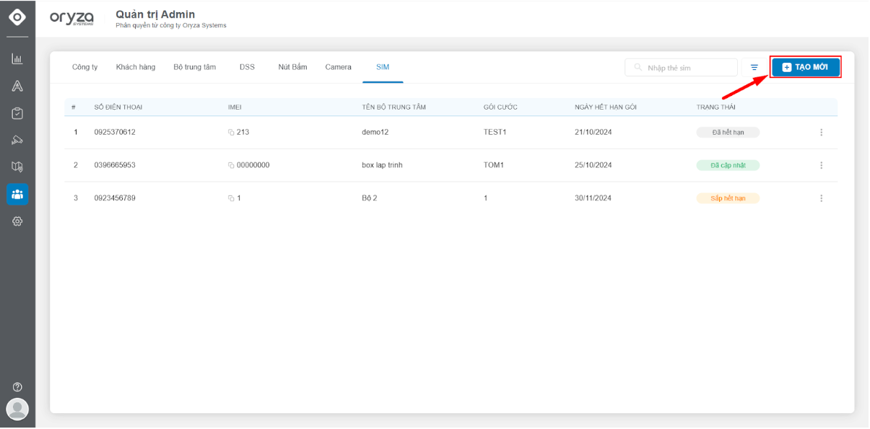Copy the IMEI 00000000 with copy icon
870x429 pixels.
coord(231,166)
